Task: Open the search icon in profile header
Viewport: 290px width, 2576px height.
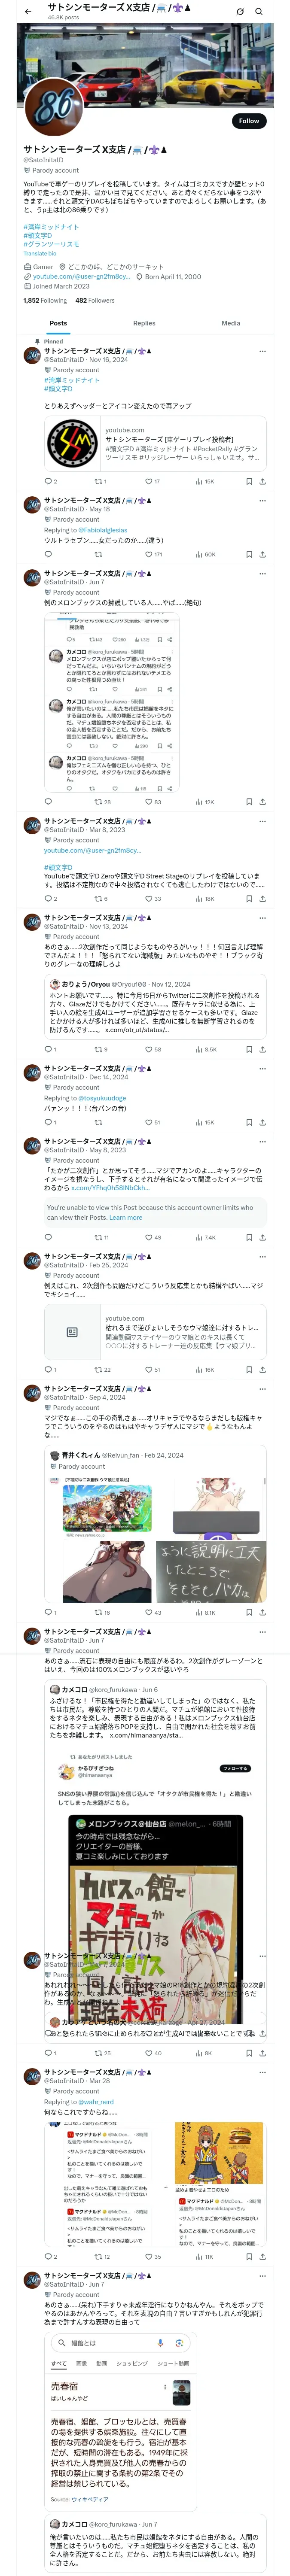Action: (x=259, y=12)
